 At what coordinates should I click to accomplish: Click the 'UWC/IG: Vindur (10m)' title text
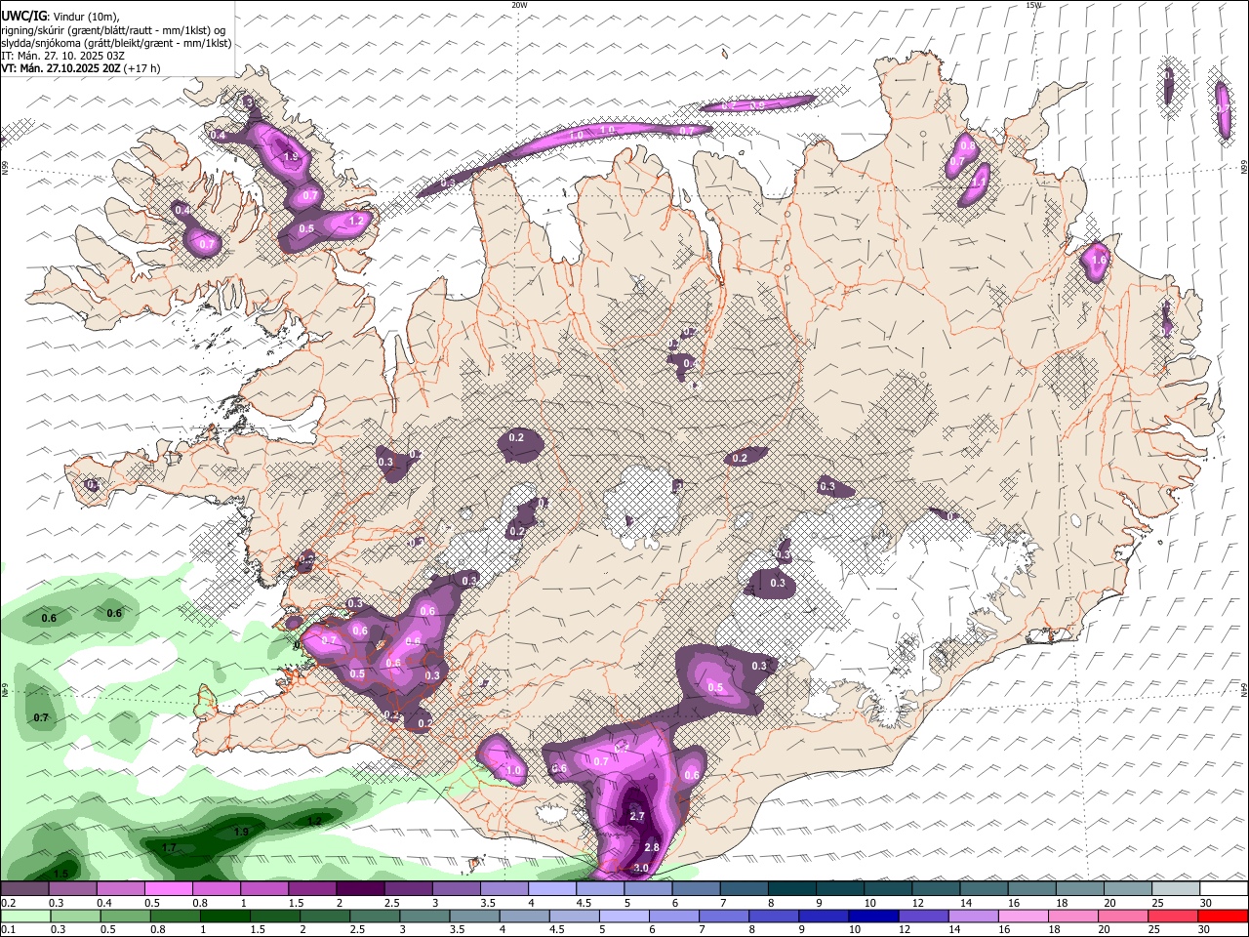(60, 17)
